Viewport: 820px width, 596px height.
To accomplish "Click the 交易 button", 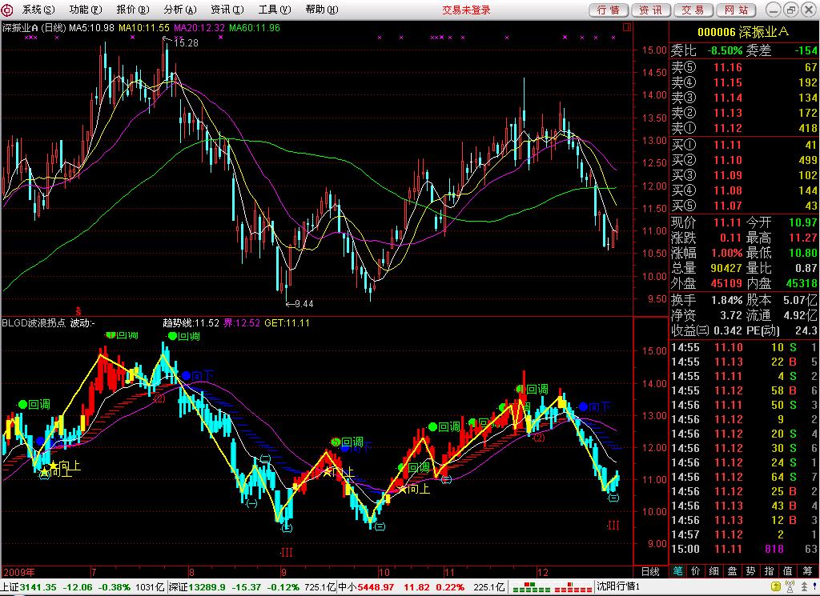I will 693,10.
